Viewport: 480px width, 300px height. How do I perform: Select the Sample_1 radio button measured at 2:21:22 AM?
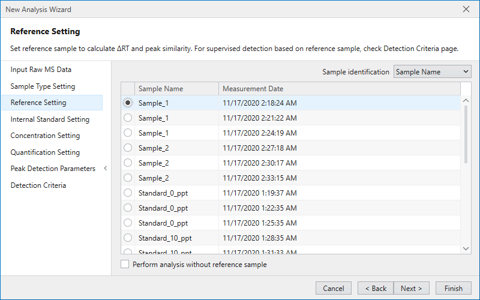[x=128, y=118]
